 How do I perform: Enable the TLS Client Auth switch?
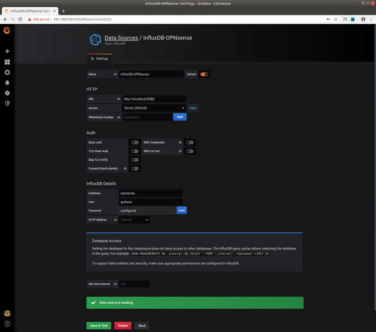tap(135, 151)
